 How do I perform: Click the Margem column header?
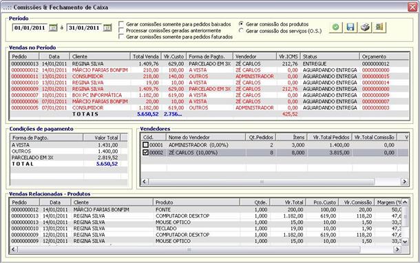pos(388,202)
